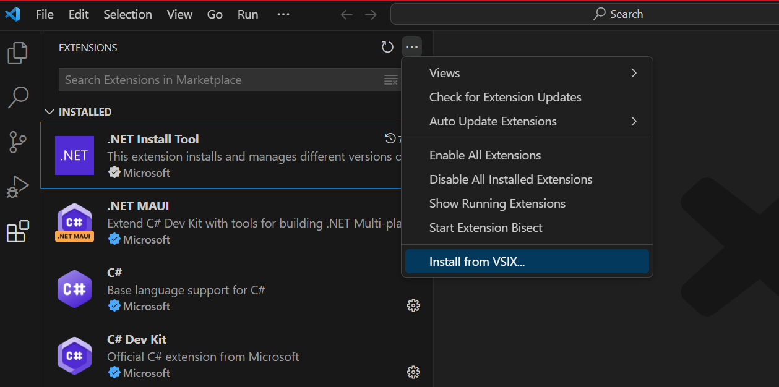The image size is (779, 387).
Task: Choose Start Extension Bisect
Action: 527,228
